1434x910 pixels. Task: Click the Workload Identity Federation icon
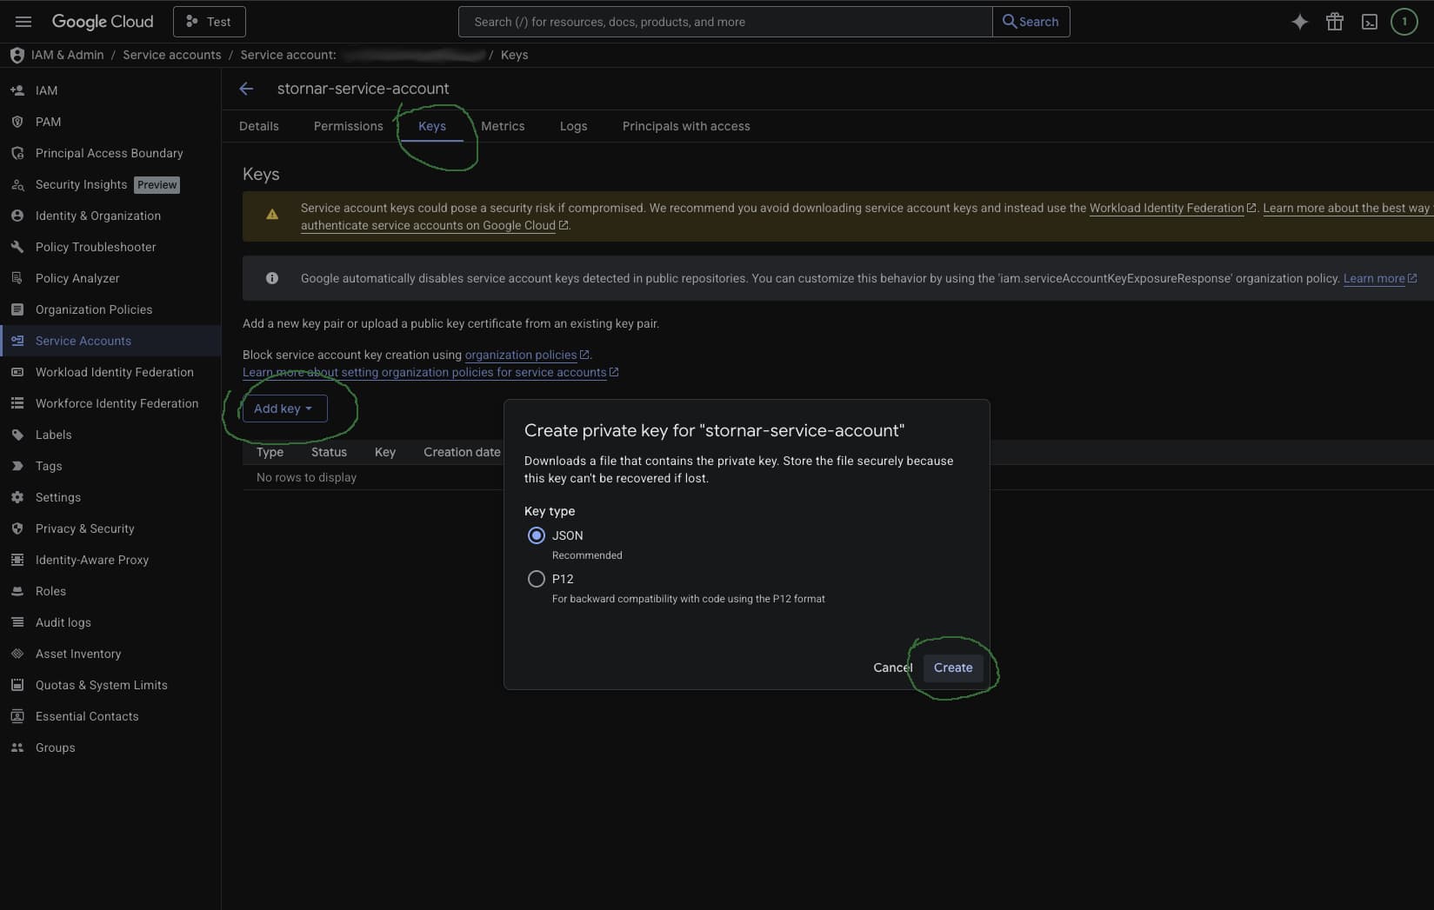[17, 372]
